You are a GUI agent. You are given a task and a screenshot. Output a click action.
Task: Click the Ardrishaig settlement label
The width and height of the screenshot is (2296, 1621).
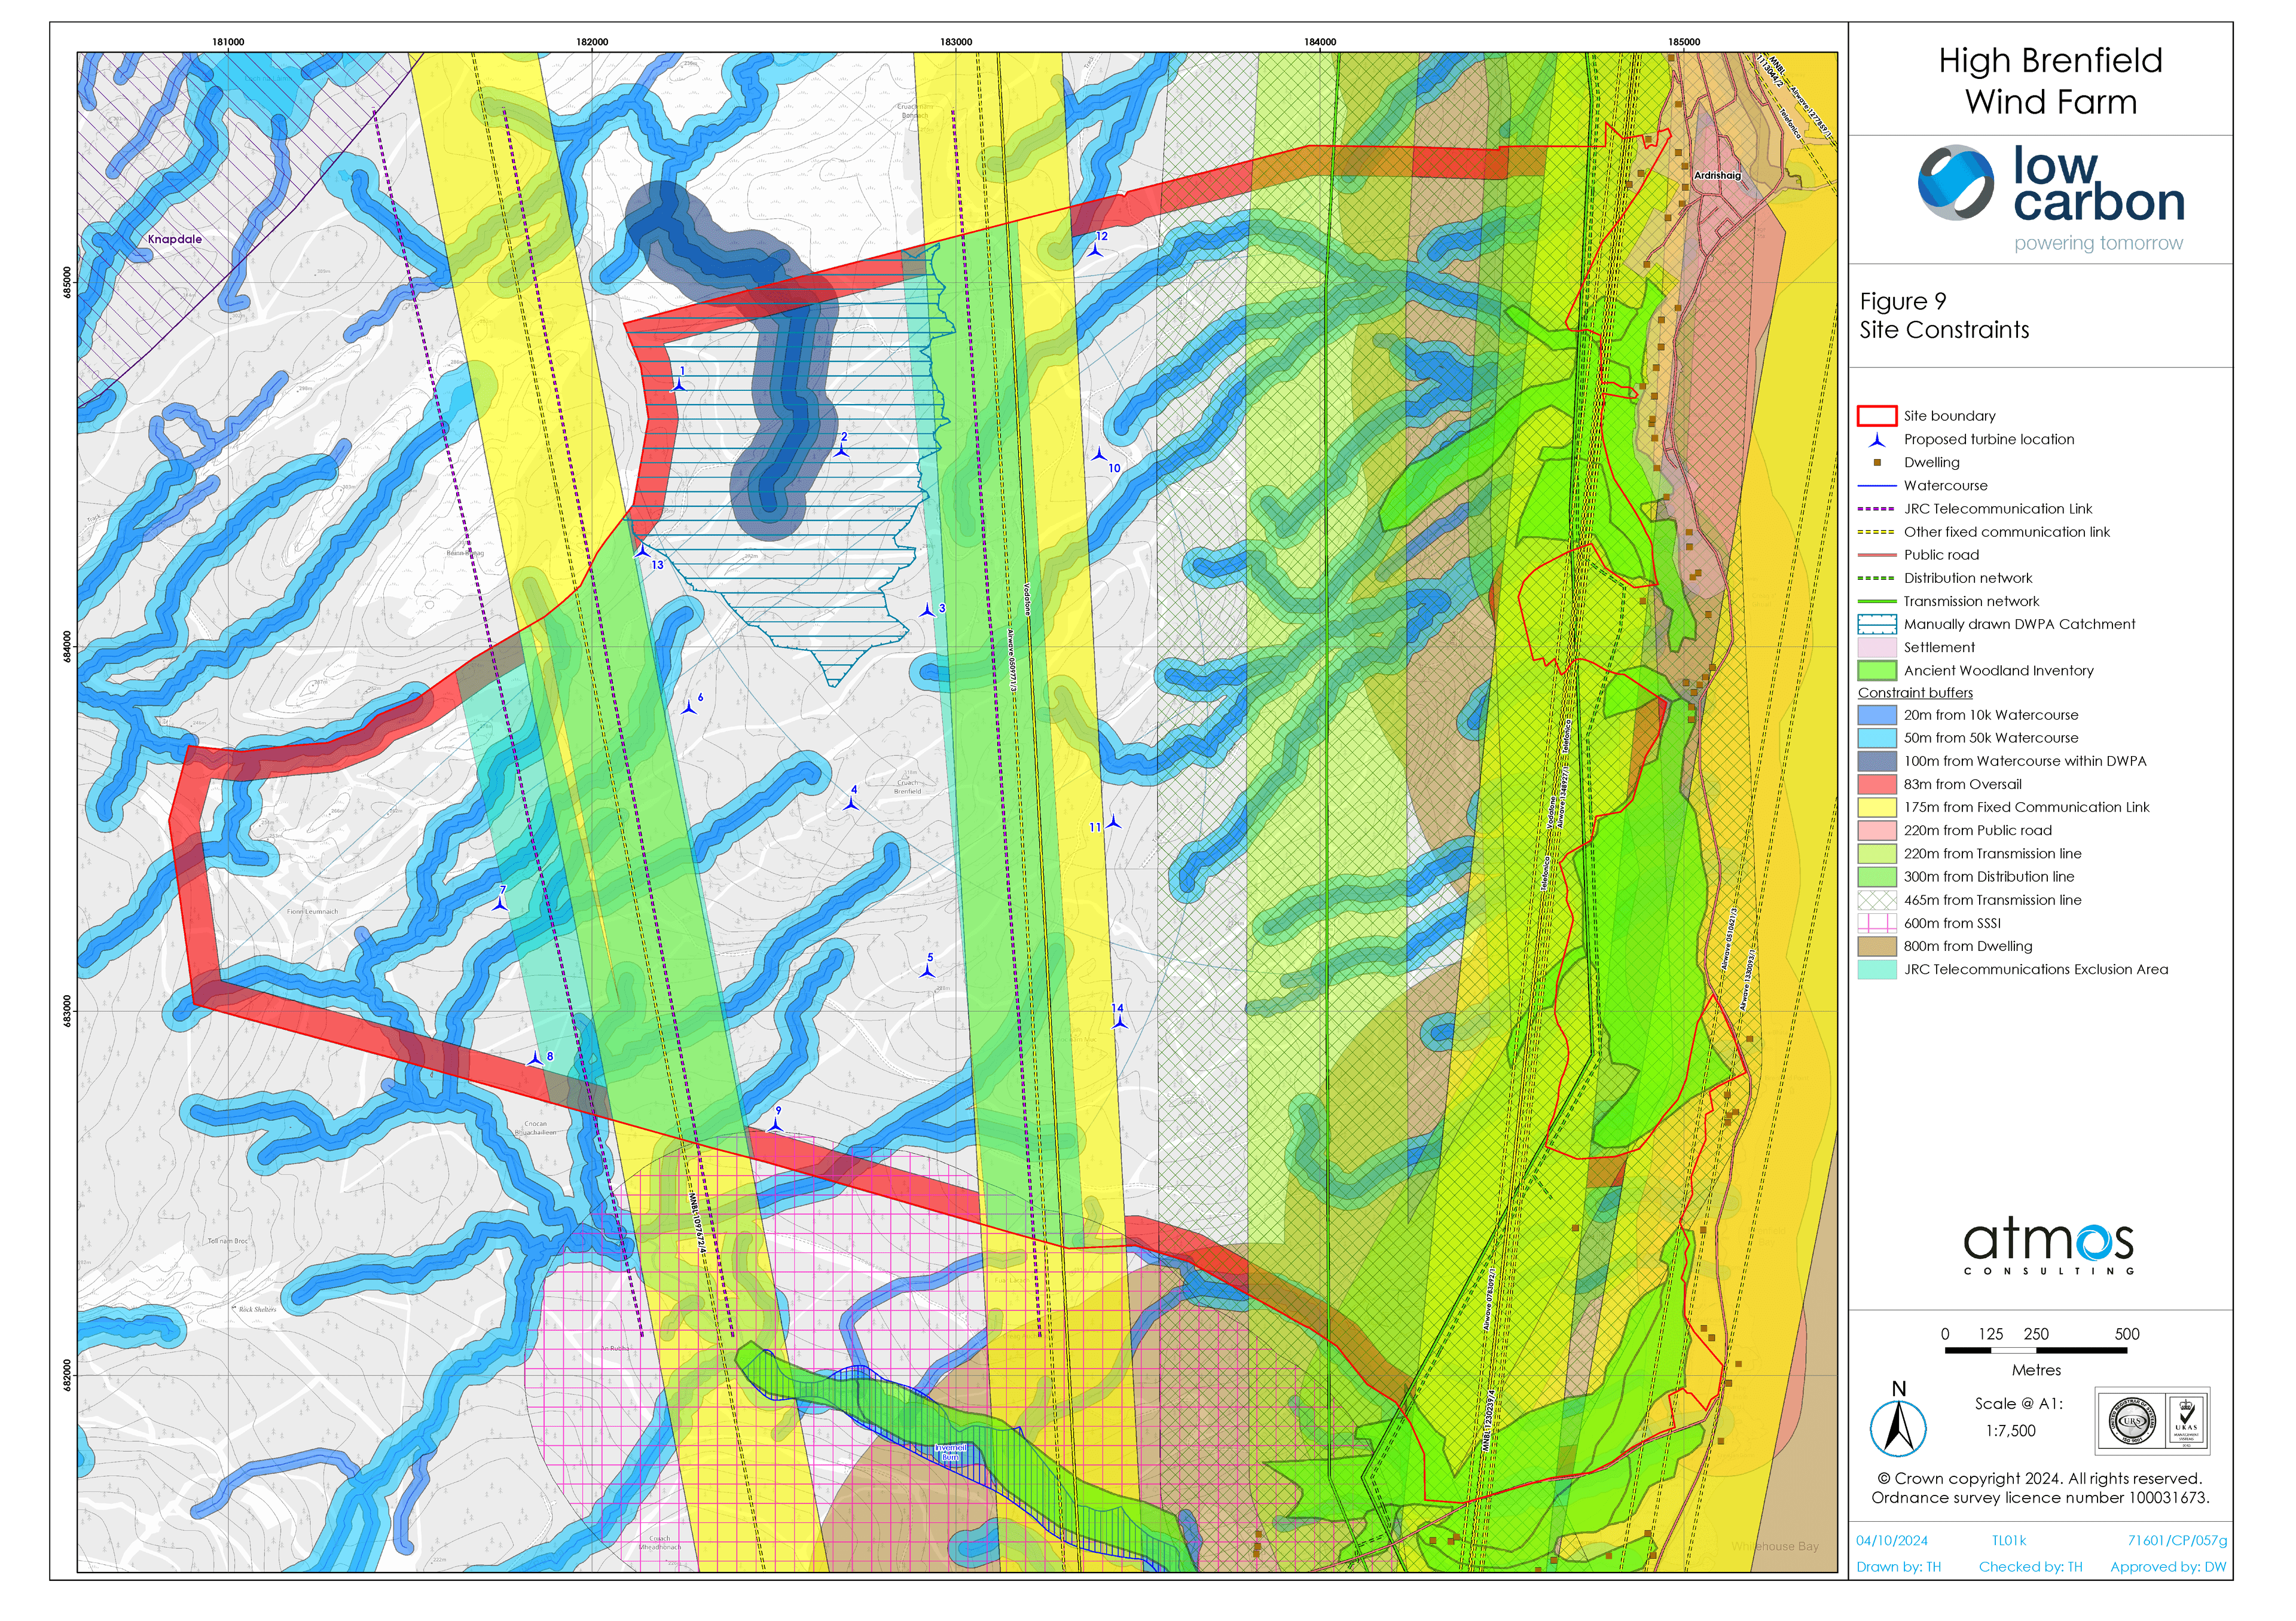click(1717, 176)
